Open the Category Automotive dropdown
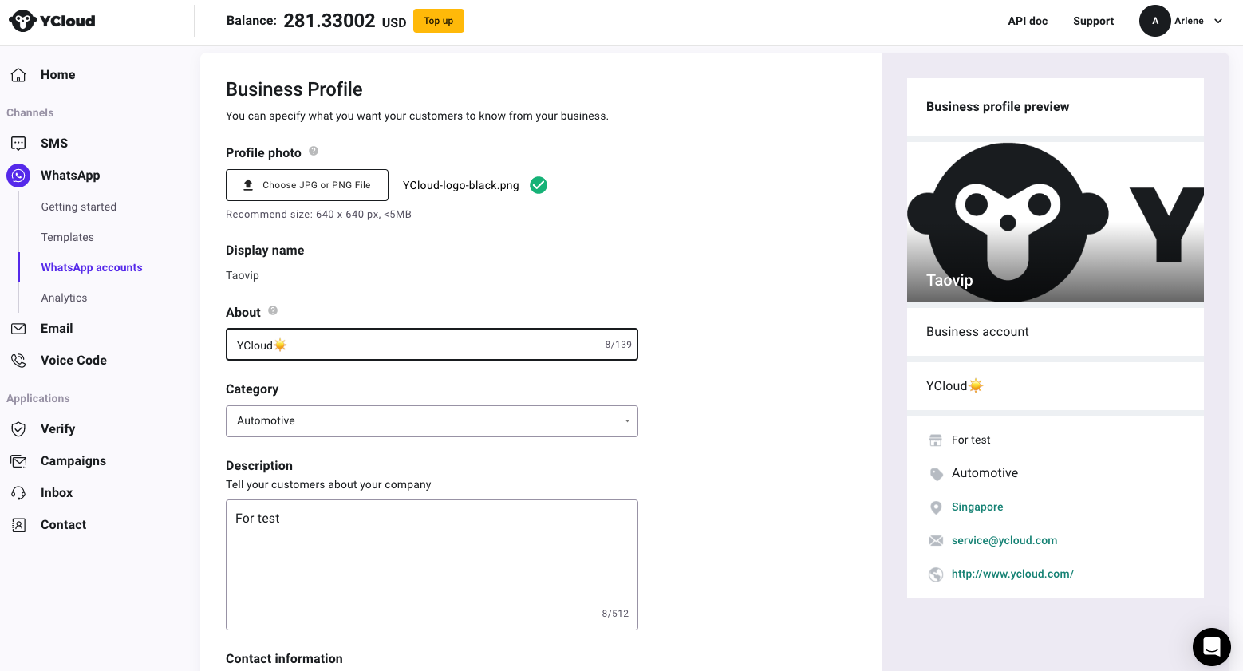The width and height of the screenshot is (1243, 671). (x=432, y=421)
